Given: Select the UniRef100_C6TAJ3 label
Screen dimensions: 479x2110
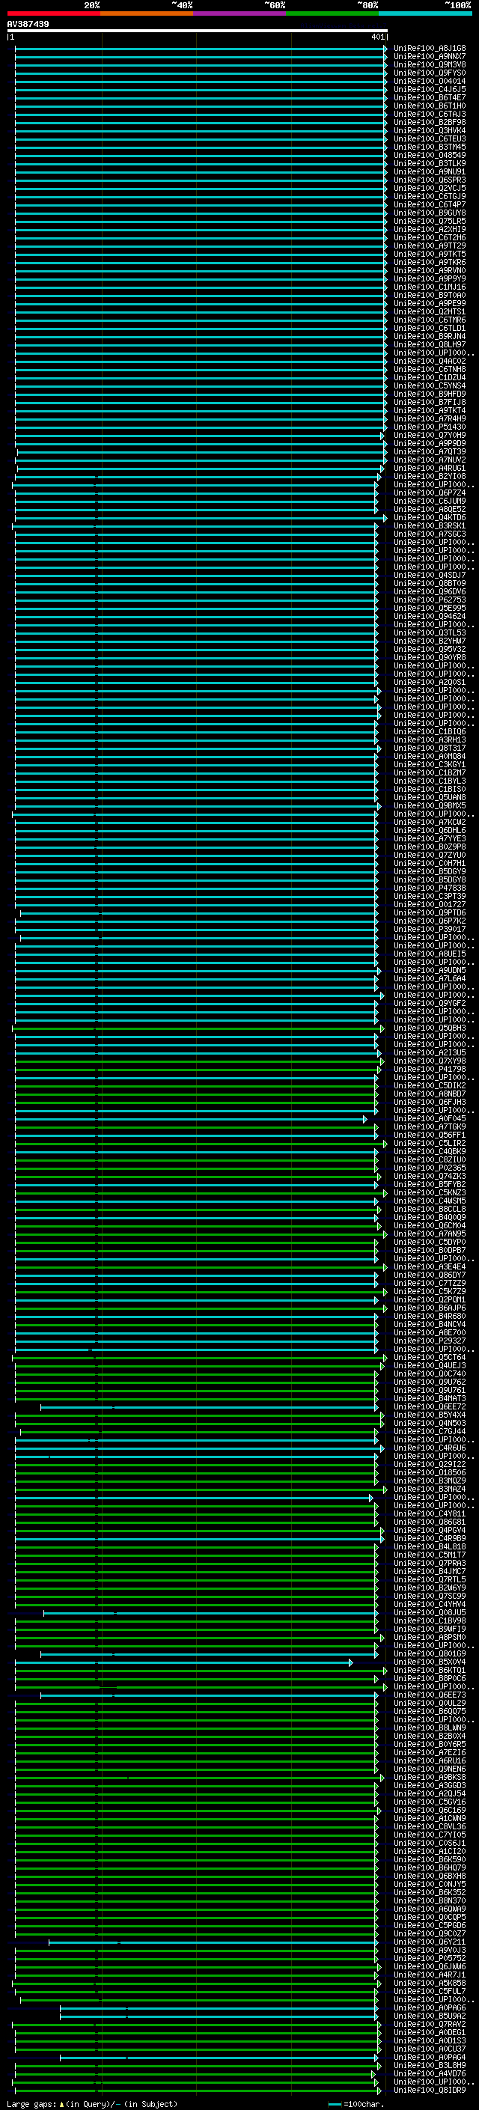Looking at the screenshot, I should (430, 114).
